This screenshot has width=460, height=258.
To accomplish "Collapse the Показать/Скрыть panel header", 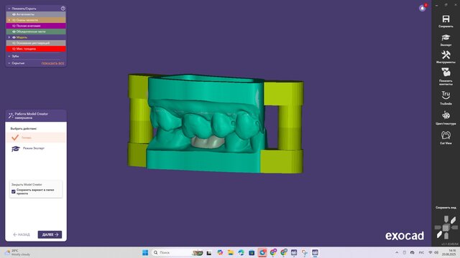I will pos(9,9).
